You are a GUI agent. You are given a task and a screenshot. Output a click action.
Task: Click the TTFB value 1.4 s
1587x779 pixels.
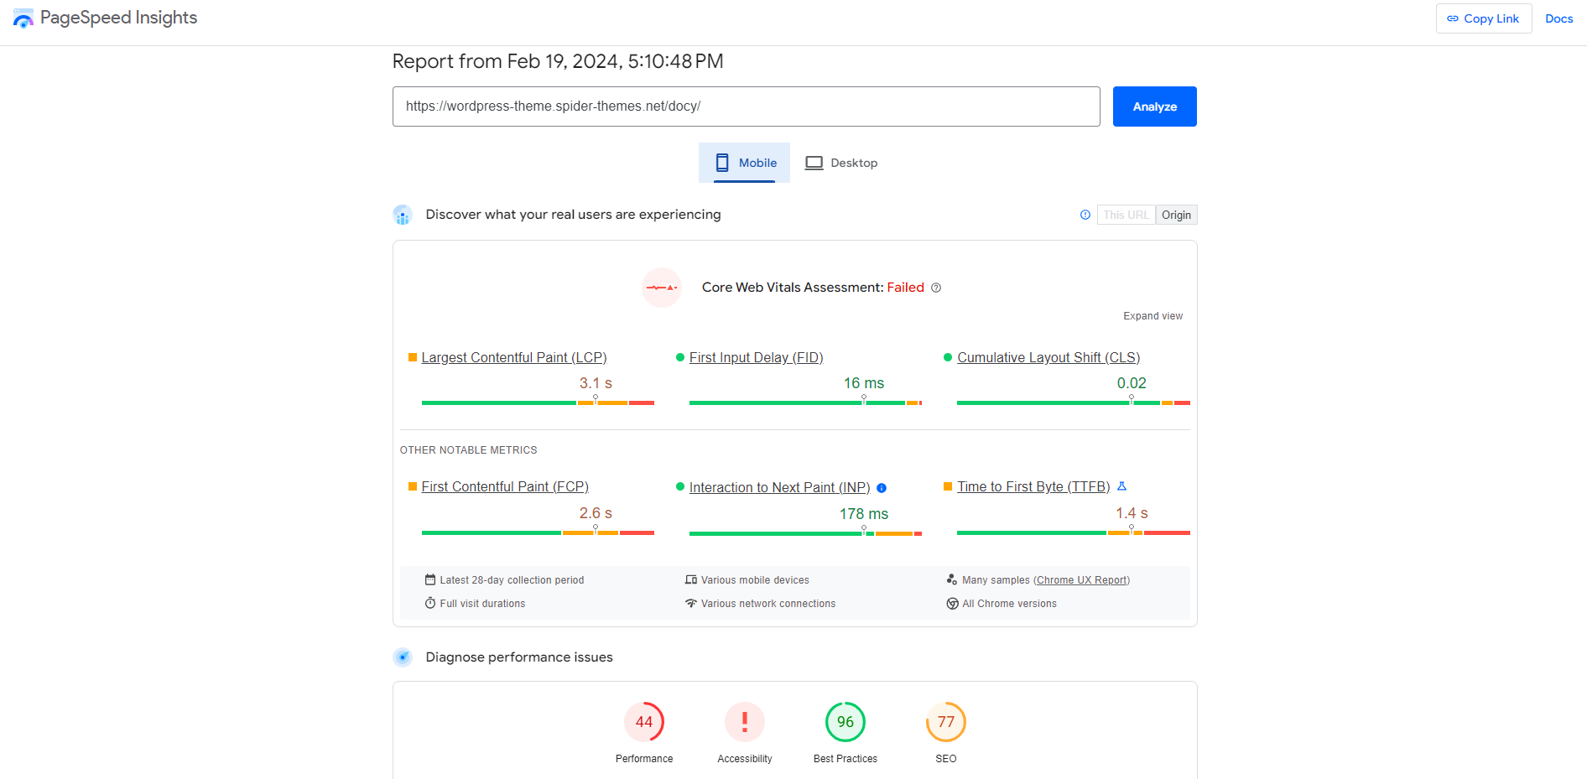point(1132,513)
